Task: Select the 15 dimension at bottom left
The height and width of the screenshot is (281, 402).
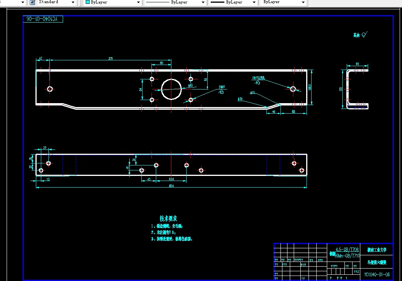Action: (x=48, y=179)
